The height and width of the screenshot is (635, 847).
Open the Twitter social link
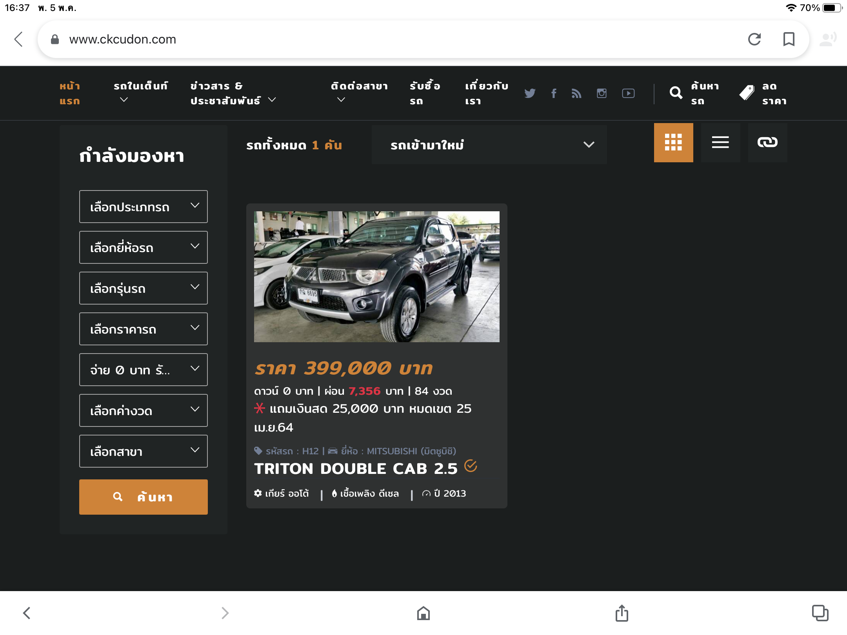click(530, 93)
